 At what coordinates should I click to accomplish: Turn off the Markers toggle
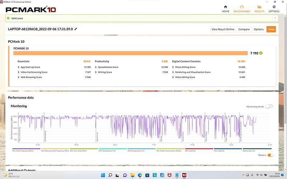click(270, 155)
